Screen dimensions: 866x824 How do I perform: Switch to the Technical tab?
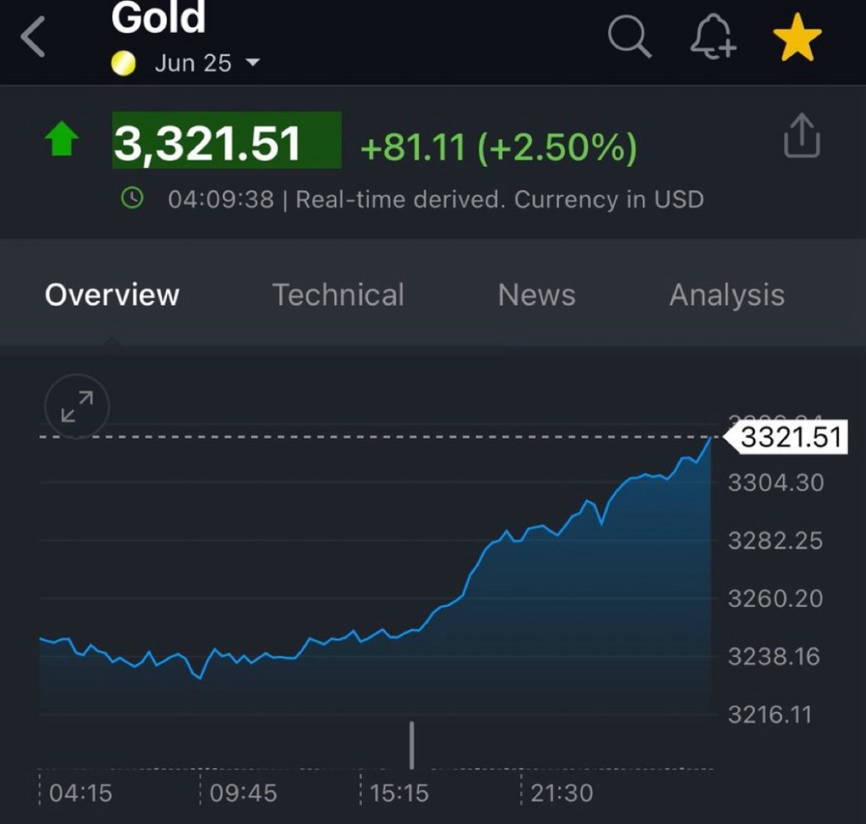coord(337,295)
